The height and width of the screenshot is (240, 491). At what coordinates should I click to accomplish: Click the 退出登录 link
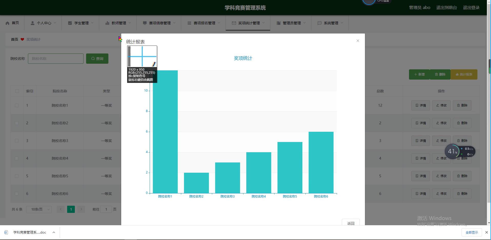(x=471, y=8)
